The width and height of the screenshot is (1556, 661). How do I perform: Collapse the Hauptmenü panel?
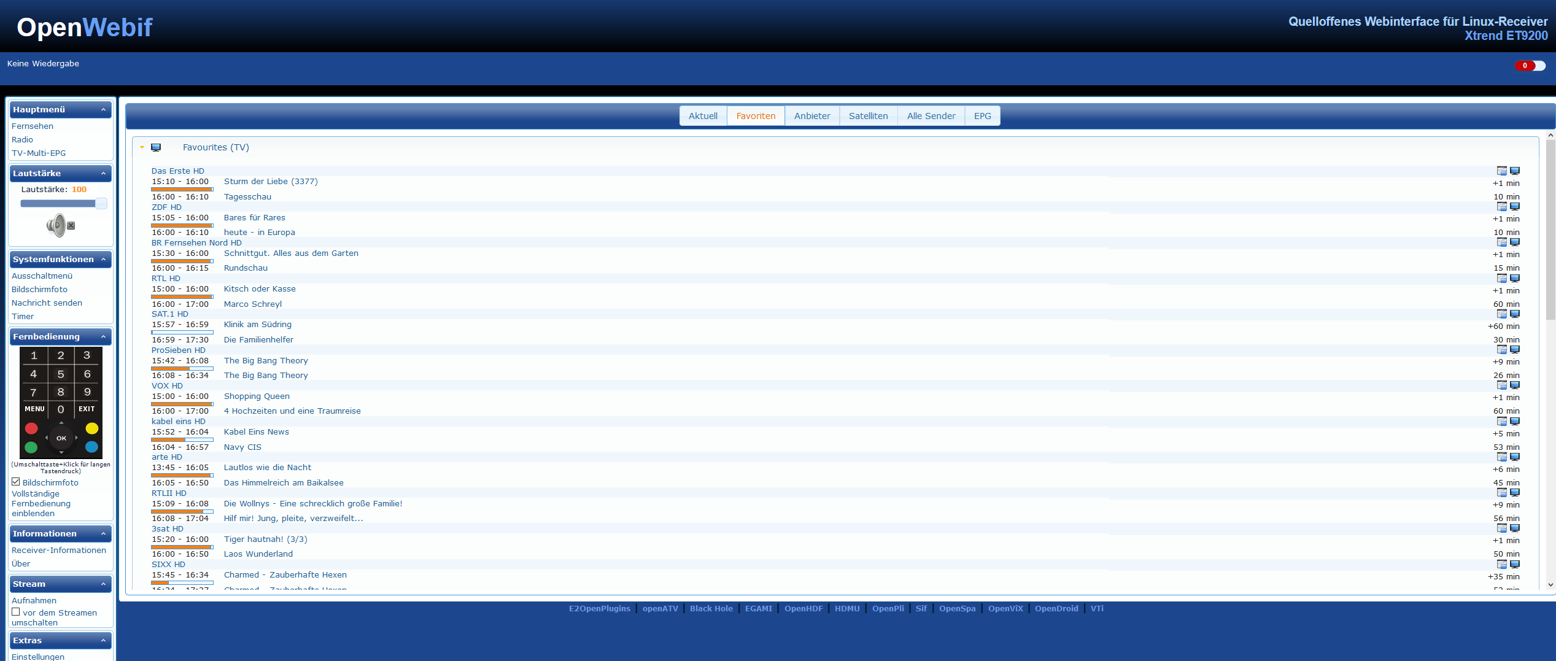pyautogui.click(x=103, y=110)
